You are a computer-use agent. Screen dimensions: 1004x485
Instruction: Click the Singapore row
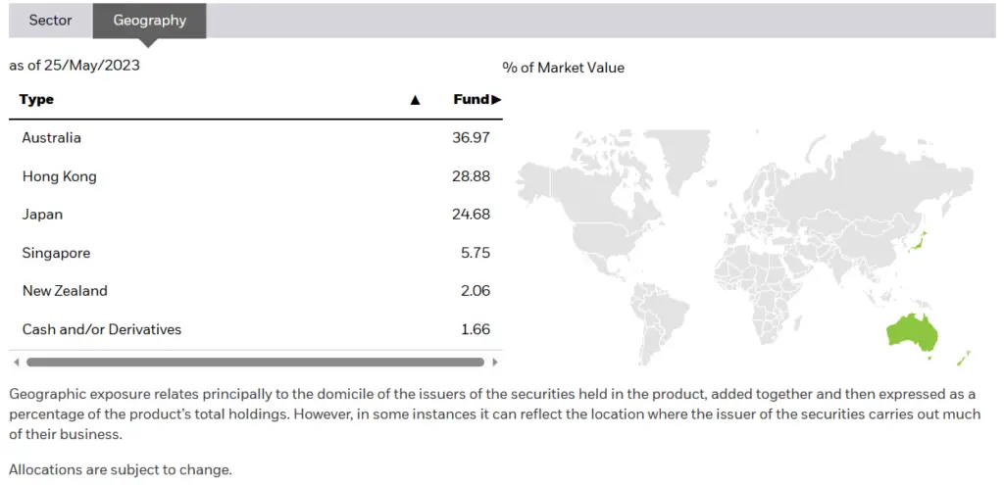tap(256, 253)
